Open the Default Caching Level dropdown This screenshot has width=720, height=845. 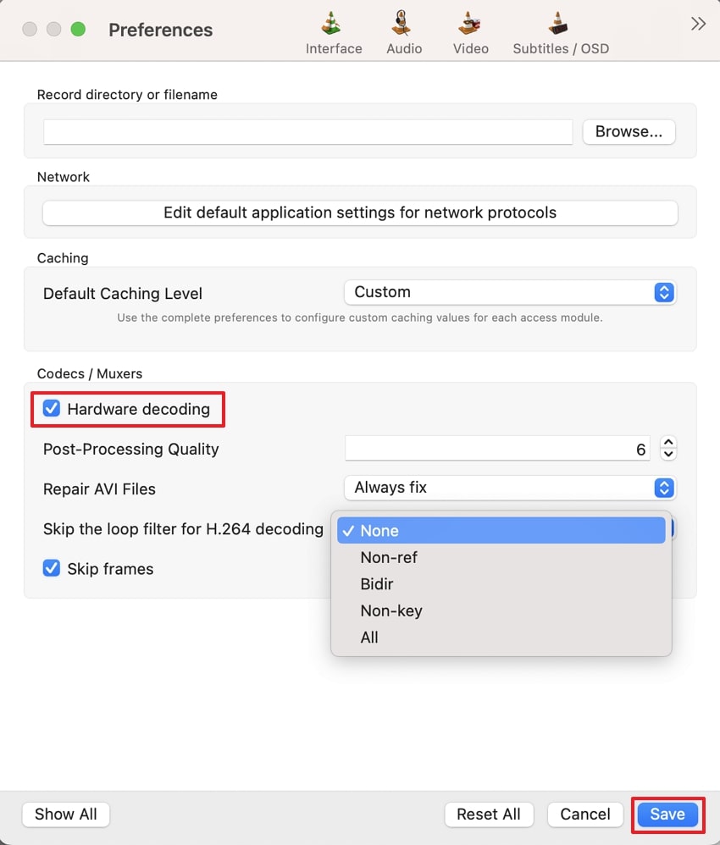pyautogui.click(x=510, y=292)
